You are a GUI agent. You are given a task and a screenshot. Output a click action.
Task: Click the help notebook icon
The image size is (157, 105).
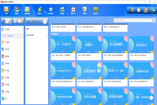145,10
